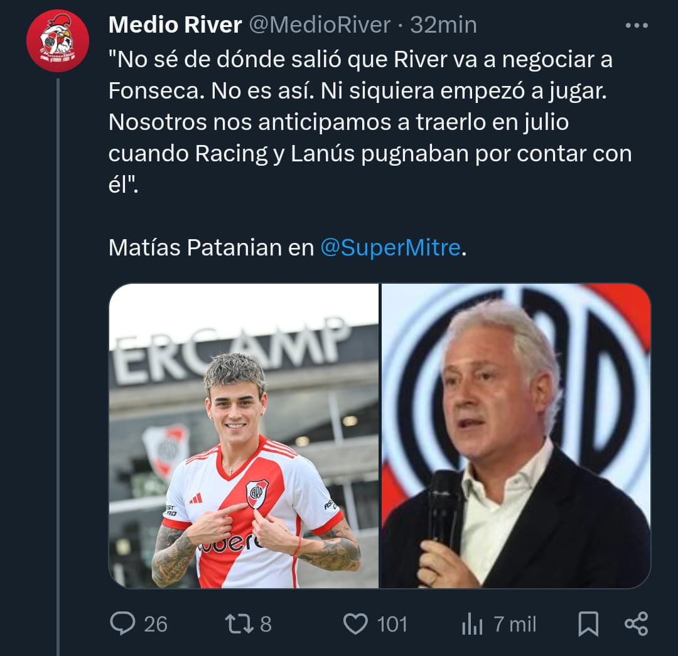
Task: Open the photo of the player in River jersey
Action: (x=244, y=436)
